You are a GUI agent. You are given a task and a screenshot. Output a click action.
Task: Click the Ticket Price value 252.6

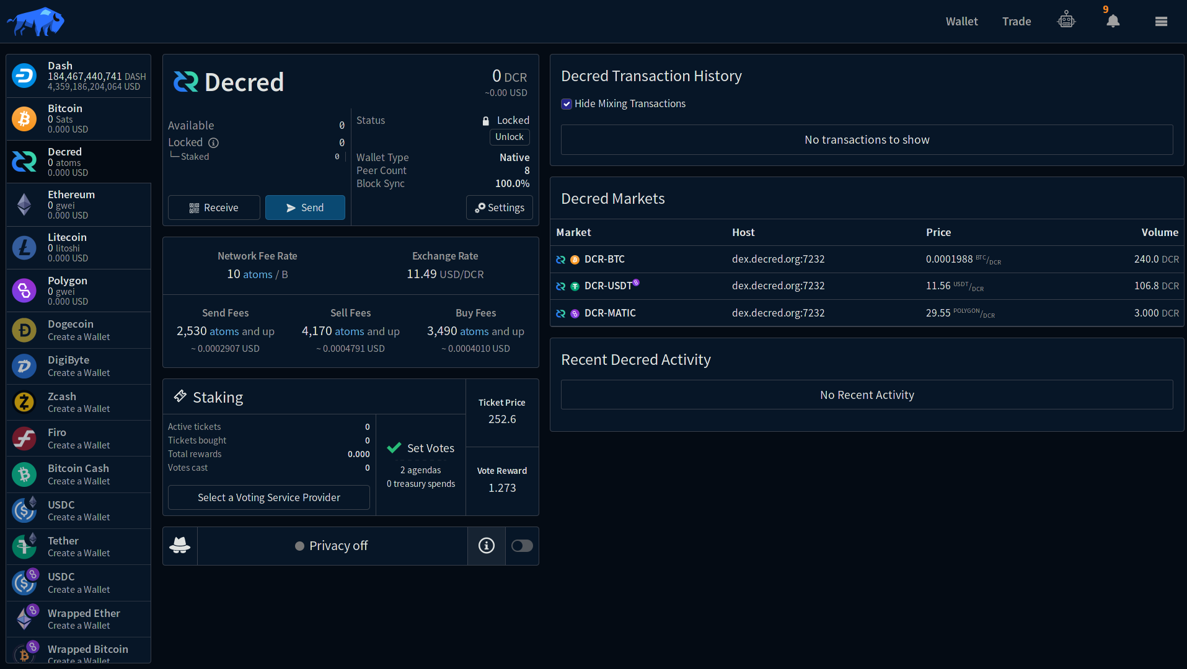[x=502, y=419]
